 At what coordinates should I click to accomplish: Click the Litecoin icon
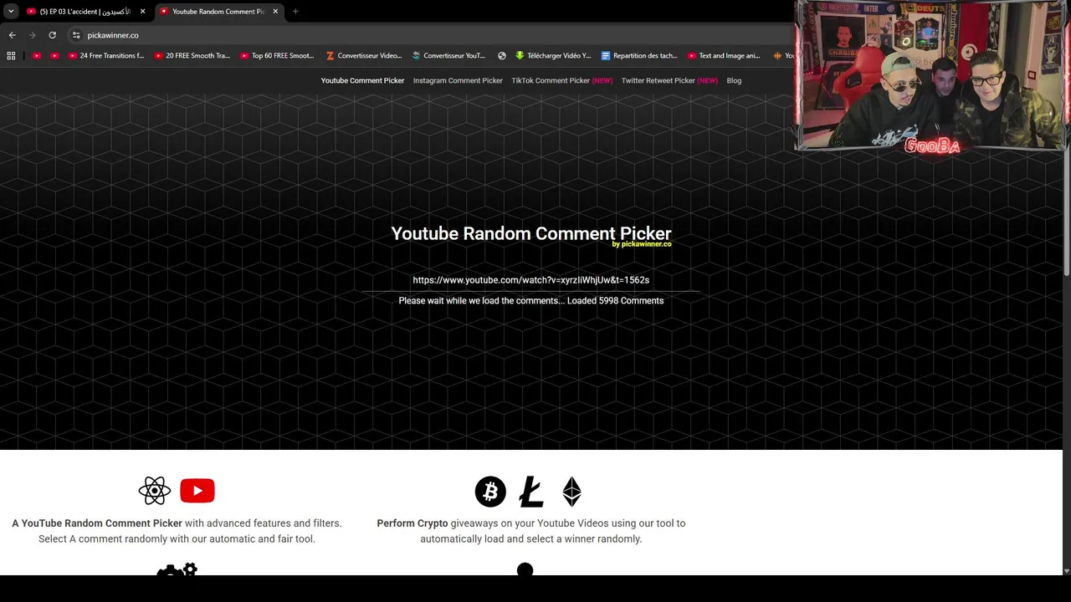coord(531,492)
